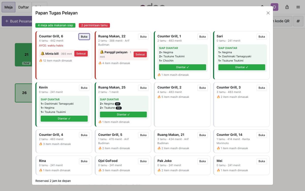
Task: Click the K1 kitchen badge beside Negima
Action: pos(118,104)
